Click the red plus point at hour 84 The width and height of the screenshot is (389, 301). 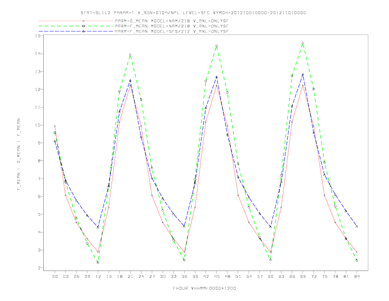pos(357,252)
